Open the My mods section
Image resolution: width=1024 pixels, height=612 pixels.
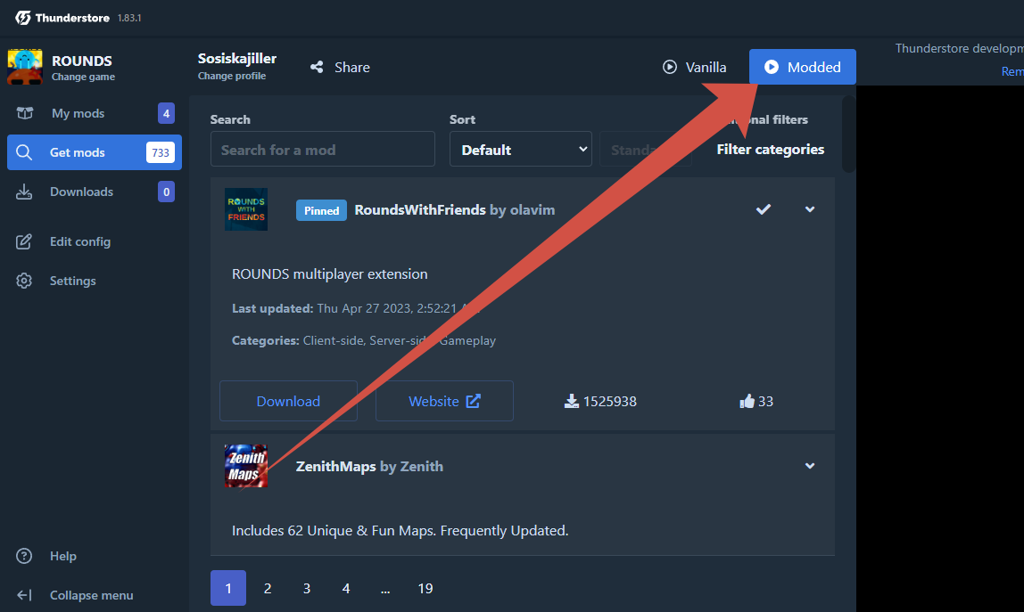pos(94,113)
